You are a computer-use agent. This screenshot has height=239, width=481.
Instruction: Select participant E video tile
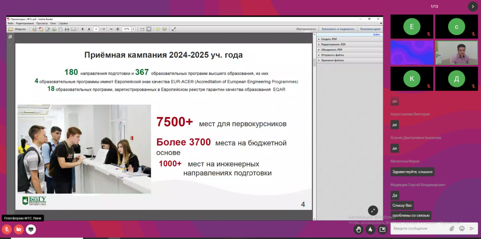411,27
